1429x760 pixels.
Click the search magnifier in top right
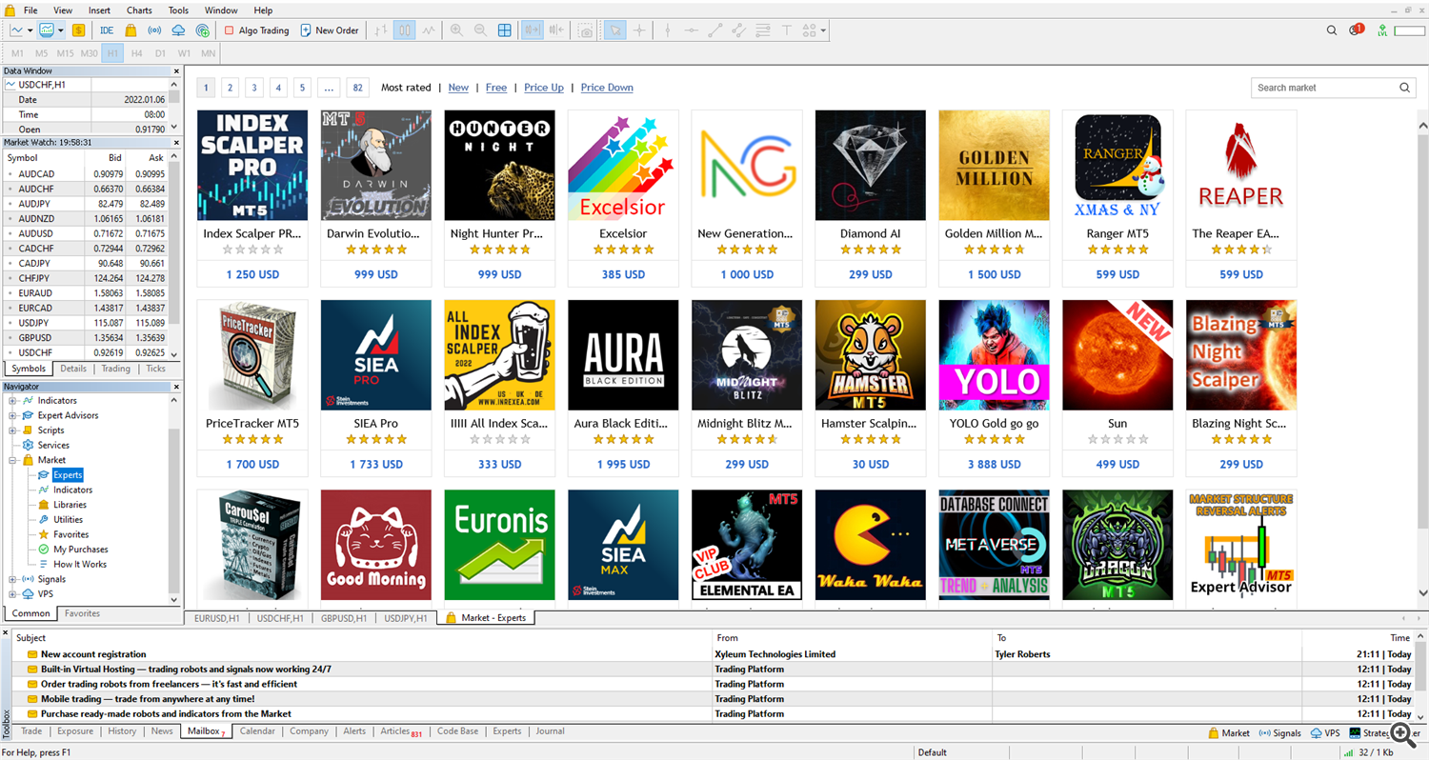click(x=1332, y=30)
